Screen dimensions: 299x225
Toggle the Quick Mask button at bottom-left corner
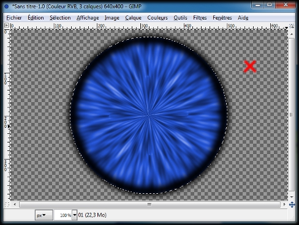click(x=7, y=204)
